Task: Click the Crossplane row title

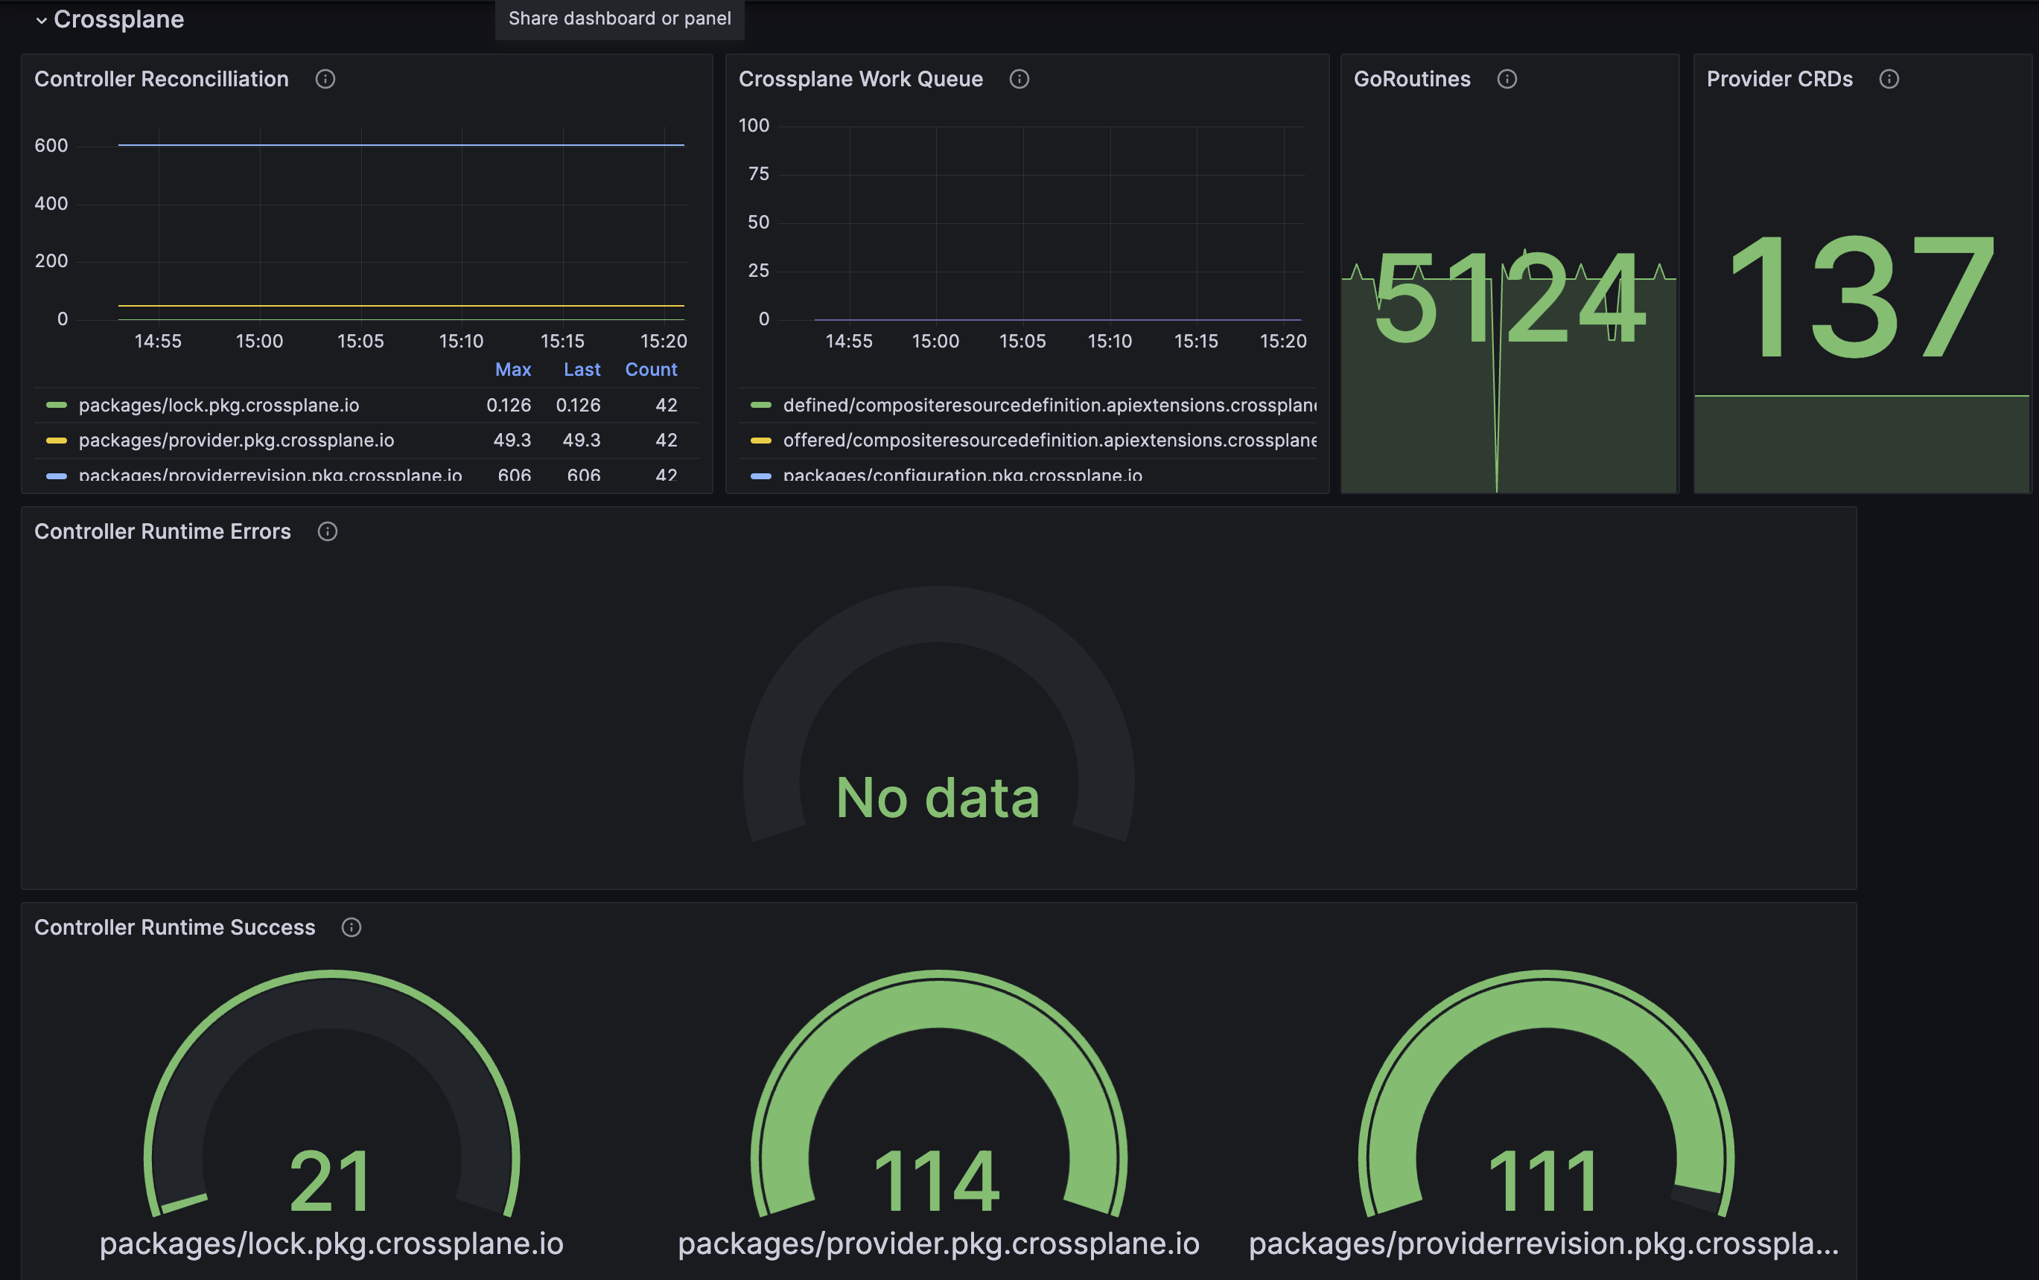Action: point(118,19)
